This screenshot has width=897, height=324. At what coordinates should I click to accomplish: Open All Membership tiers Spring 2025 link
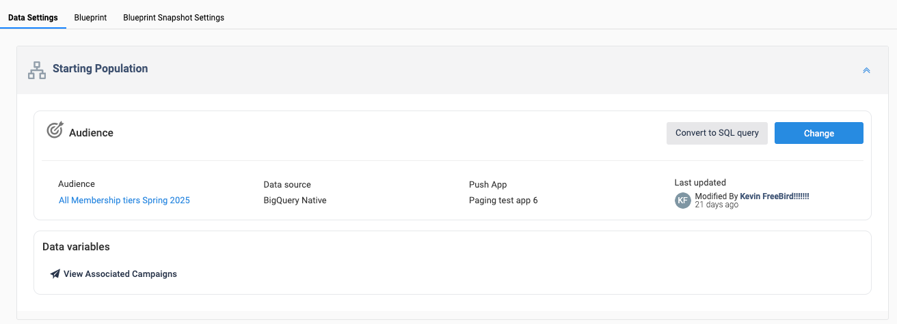coord(124,201)
